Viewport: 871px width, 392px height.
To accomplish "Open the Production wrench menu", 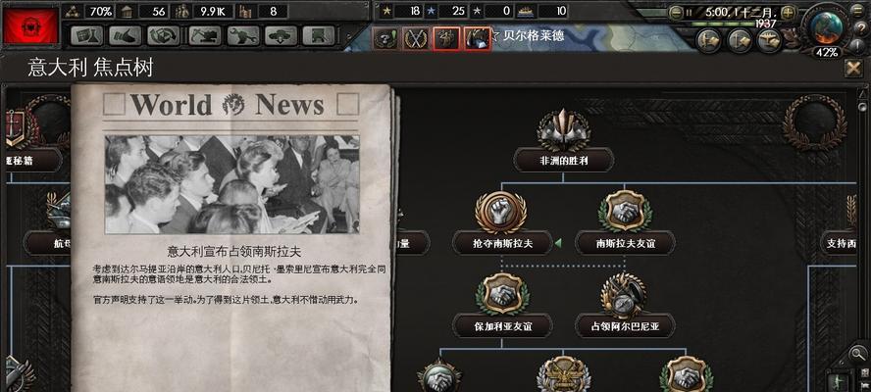I will click(242, 36).
